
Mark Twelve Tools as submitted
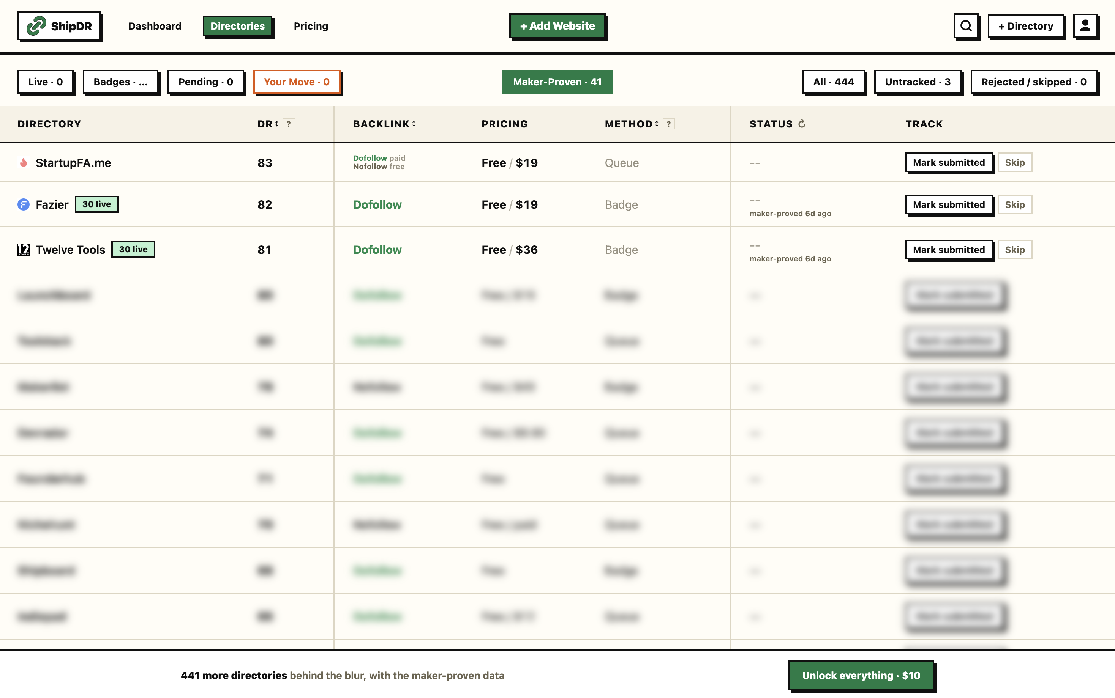click(x=949, y=249)
